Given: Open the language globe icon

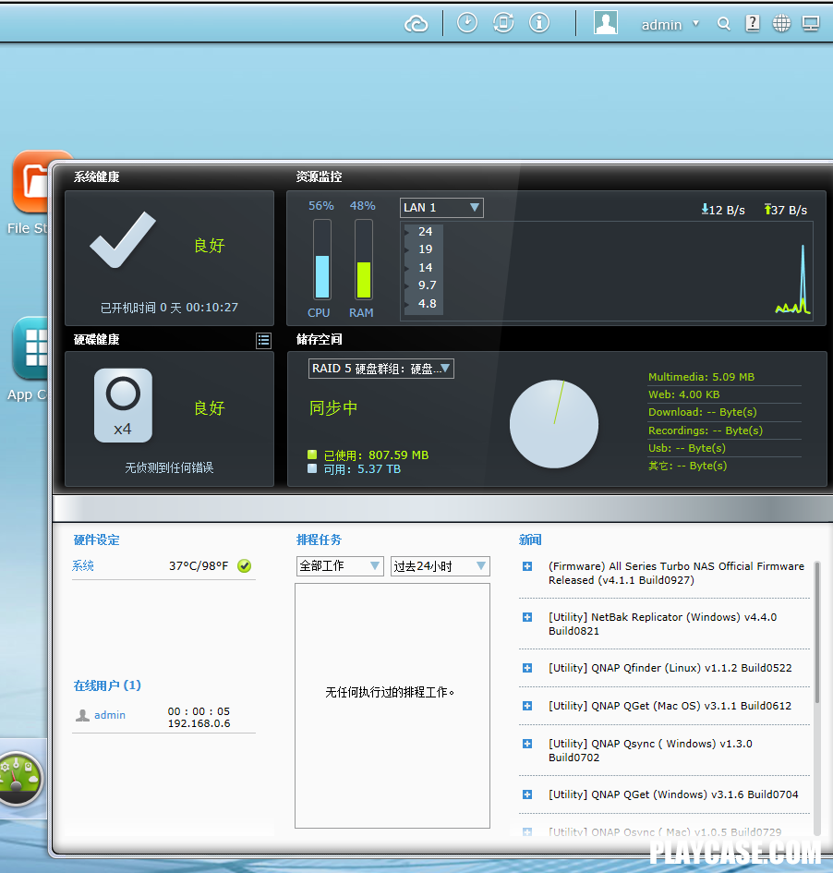Looking at the screenshot, I should click(781, 23).
